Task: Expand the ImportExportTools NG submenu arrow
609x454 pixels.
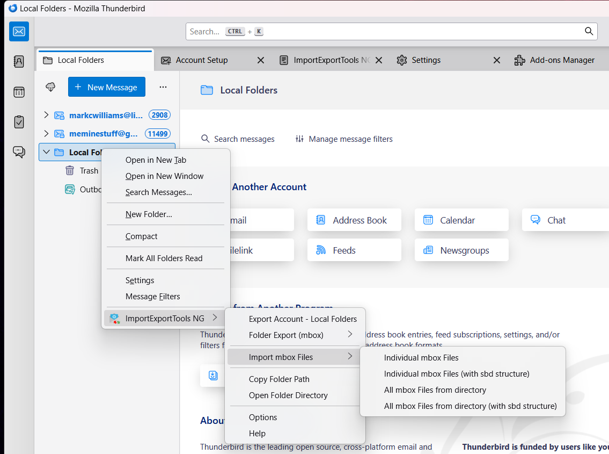Action: click(215, 318)
